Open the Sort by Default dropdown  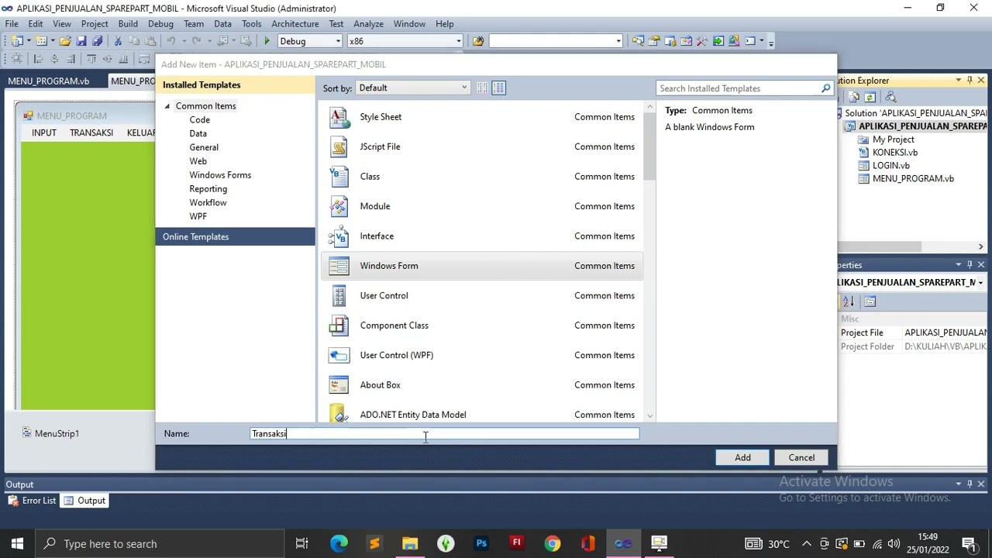tap(413, 88)
